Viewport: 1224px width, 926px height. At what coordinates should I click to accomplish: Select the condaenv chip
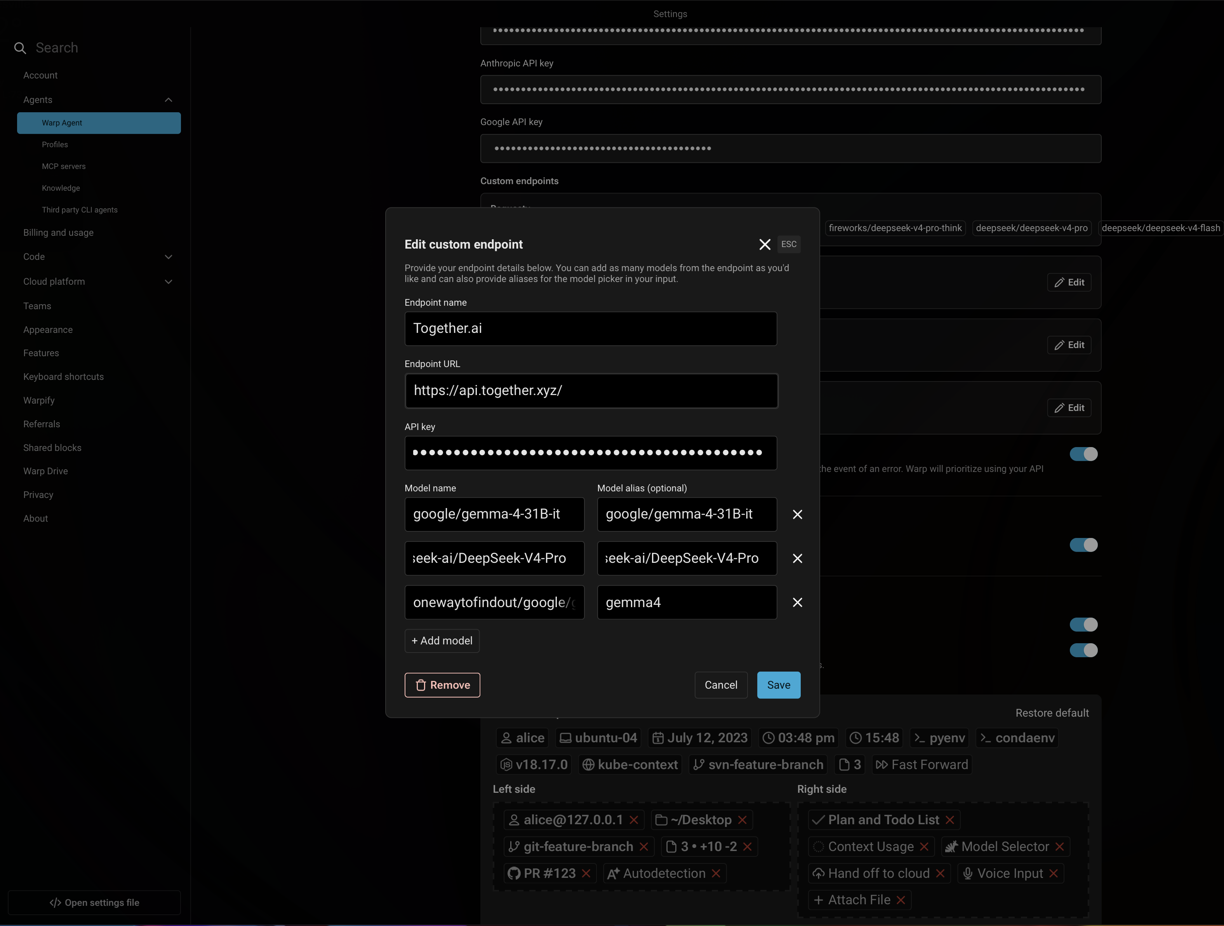coord(1017,738)
